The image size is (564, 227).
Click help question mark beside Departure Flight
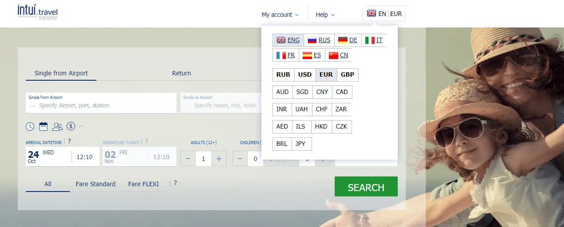coord(147,141)
